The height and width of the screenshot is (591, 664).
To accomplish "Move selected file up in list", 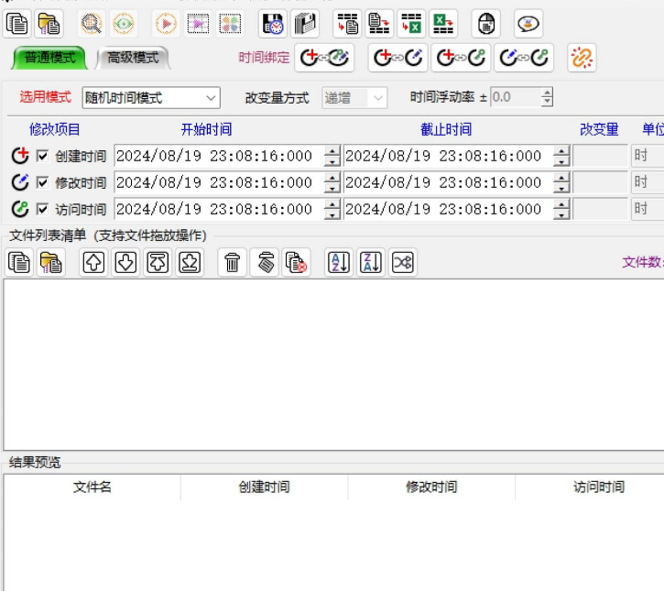I will pos(94,263).
